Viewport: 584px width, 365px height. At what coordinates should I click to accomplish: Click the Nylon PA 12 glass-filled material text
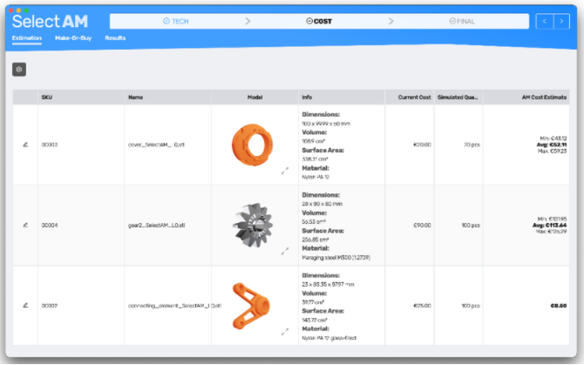(x=329, y=338)
